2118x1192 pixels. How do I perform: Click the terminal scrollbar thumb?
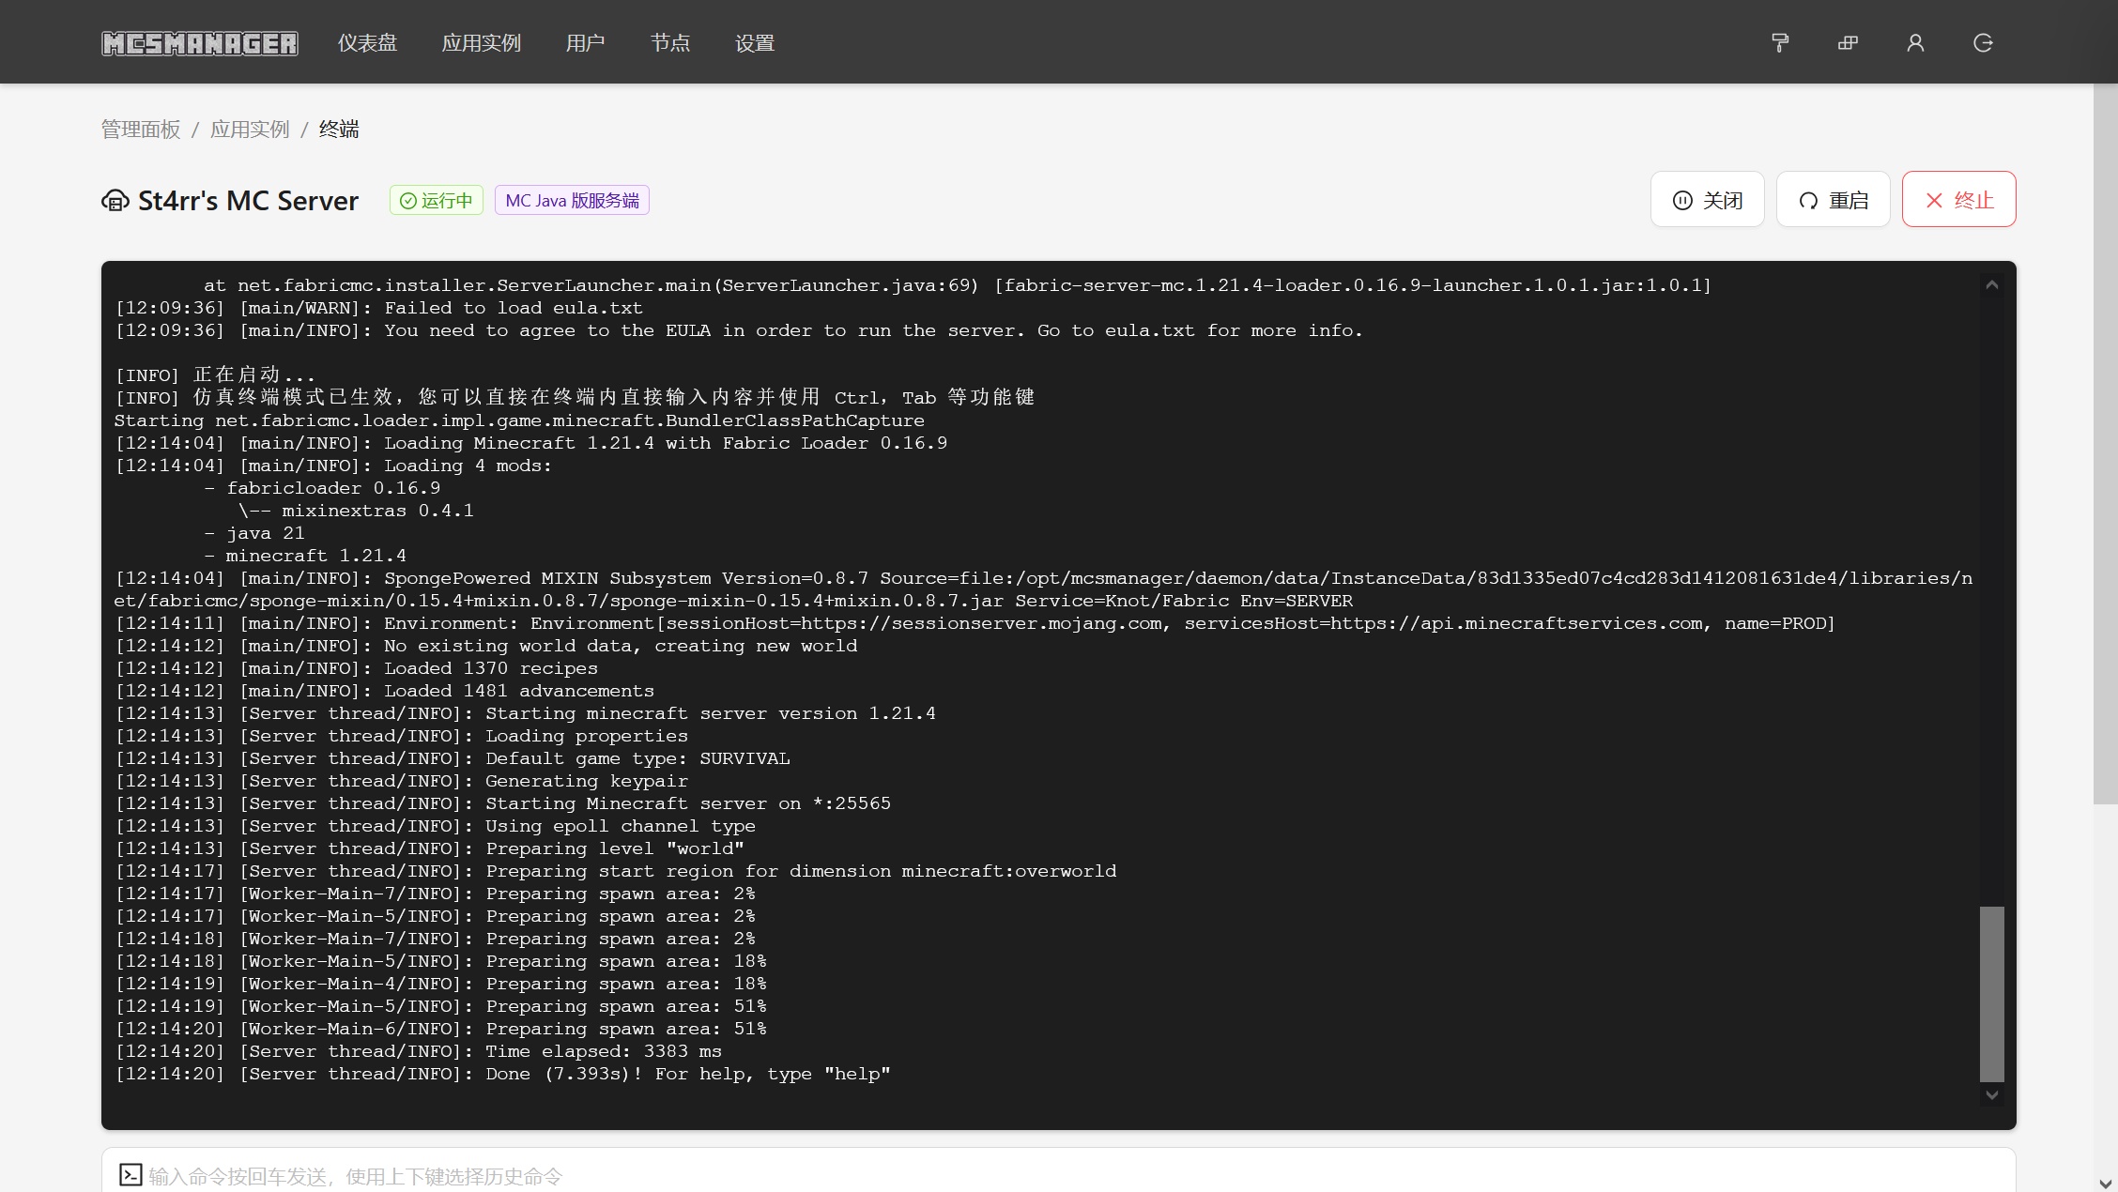point(1991,994)
